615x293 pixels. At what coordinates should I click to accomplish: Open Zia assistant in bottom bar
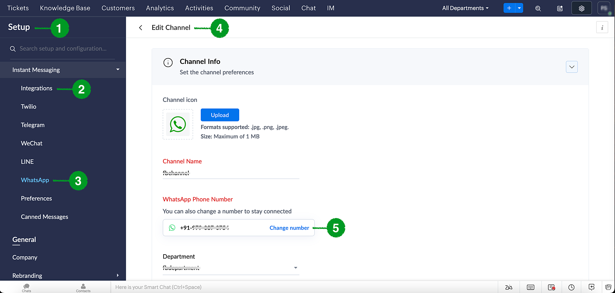(x=509, y=287)
